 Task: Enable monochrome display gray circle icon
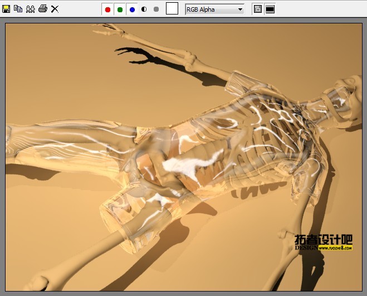click(156, 9)
